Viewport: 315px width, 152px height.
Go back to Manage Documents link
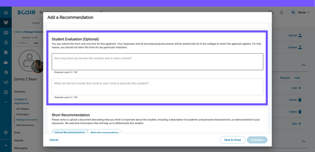tap(29, 32)
